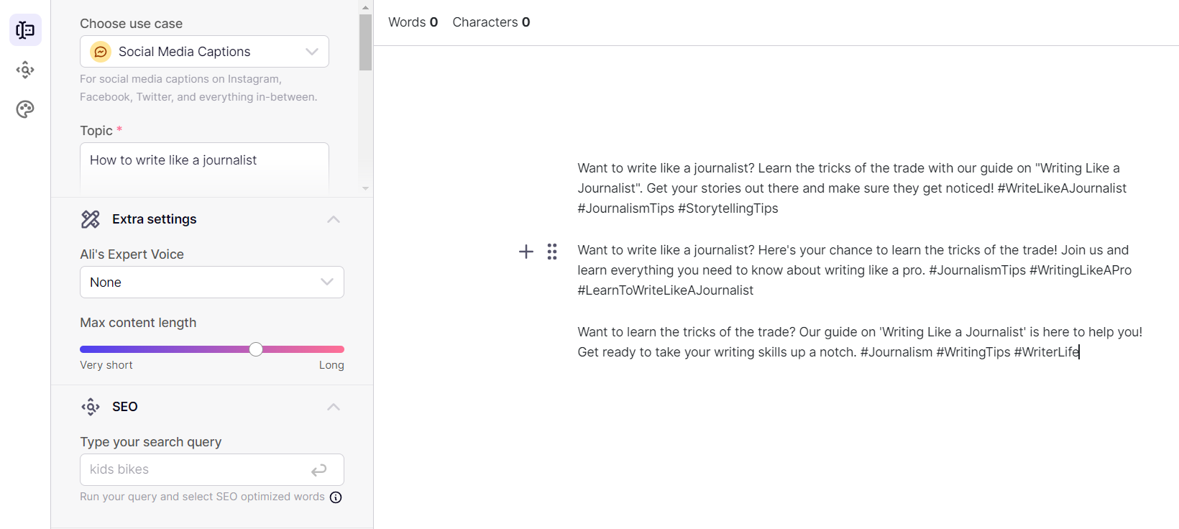The image size is (1179, 529).
Task: Click the six-dot drag handle icon
Action: [552, 252]
